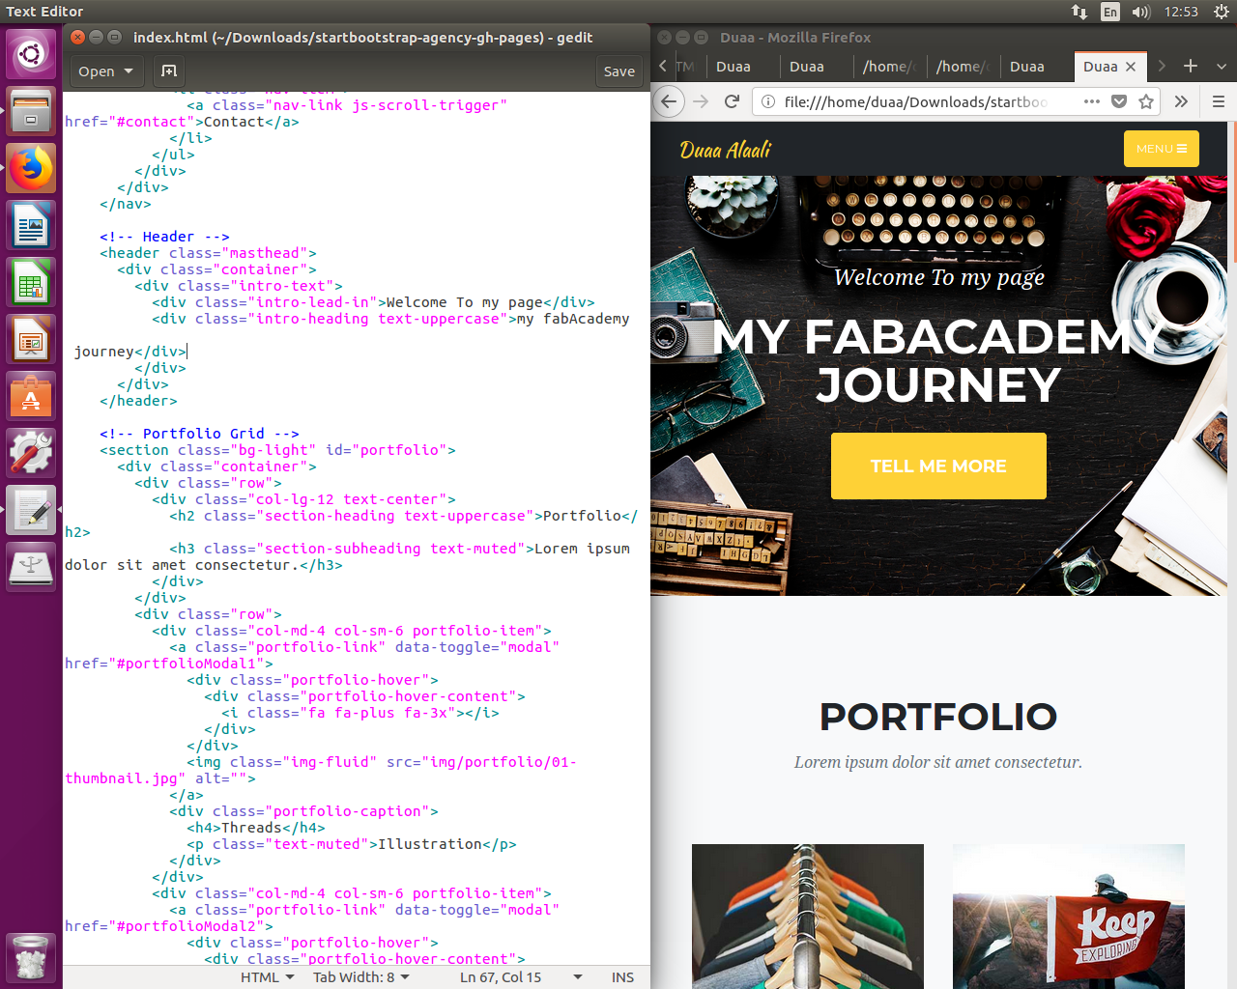Close the gedit window

(78, 37)
